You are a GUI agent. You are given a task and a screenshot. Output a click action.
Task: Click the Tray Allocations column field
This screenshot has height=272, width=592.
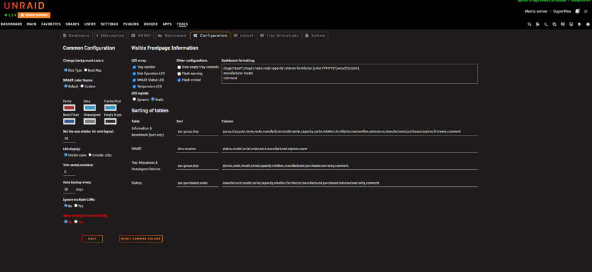point(350,166)
